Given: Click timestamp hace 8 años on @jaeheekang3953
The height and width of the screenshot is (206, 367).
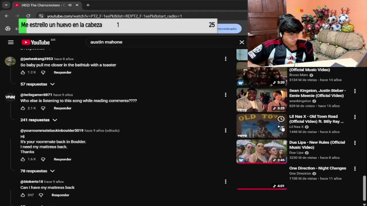Looking at the screenshot, I should 64,59.
